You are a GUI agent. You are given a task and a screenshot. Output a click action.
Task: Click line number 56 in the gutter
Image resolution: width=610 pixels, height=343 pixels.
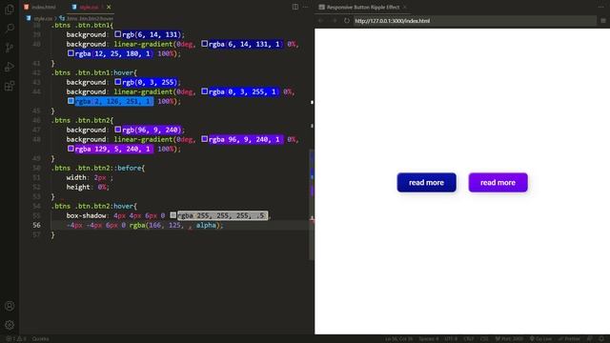pos(36,225)
